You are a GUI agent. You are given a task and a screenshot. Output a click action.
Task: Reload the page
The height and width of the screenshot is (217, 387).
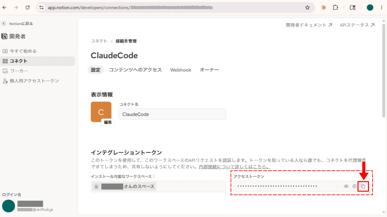click(x=27, y=7)
